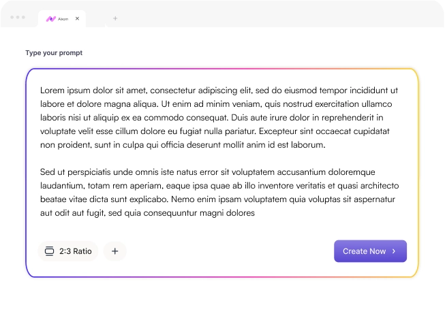Click the chevron arrow on Create Now
This screenshot has width=445, height=309.
(394, 251)
